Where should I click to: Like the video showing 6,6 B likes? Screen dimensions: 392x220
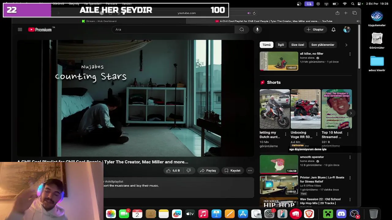(x=173, y=170)
